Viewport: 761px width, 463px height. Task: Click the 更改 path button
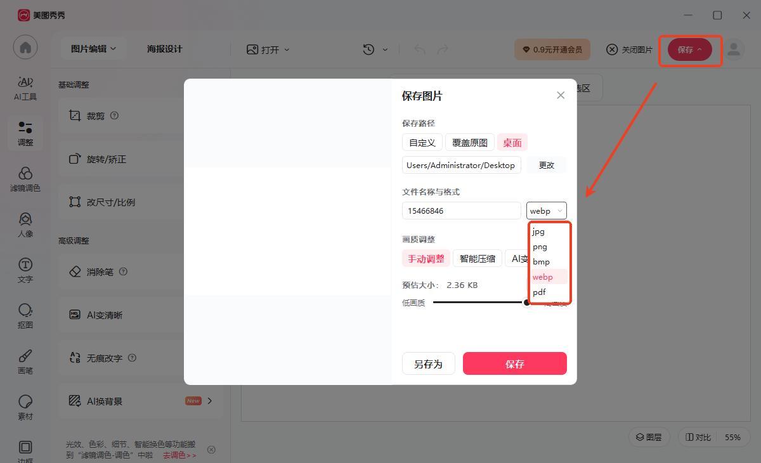(546, 165)
